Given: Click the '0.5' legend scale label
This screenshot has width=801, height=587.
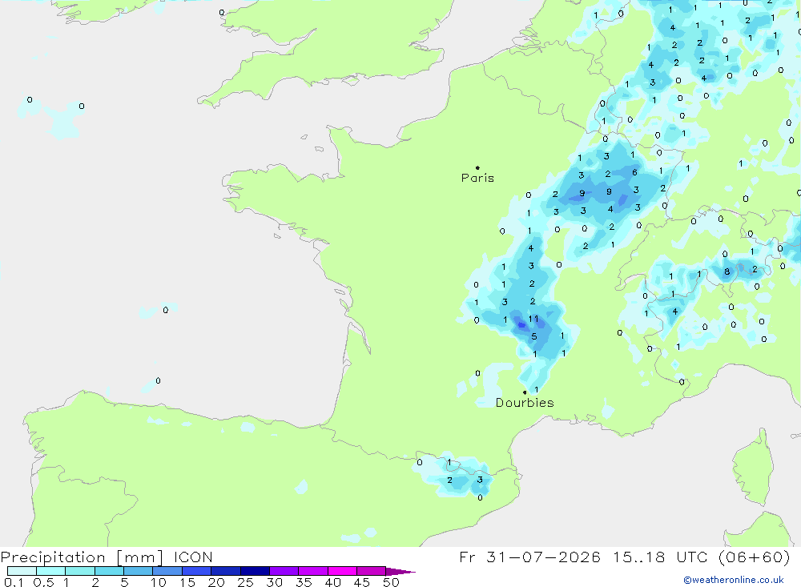Looking at the screenshot, I should tap(43, 582).
